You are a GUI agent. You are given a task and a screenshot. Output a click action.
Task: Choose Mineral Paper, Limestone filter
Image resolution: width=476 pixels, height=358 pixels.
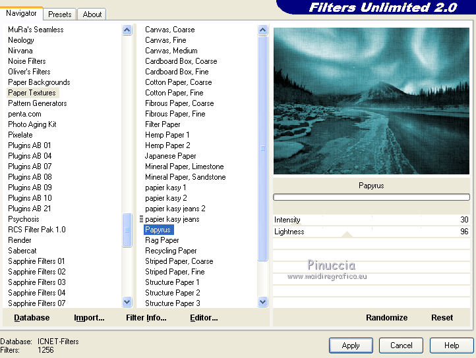tap(184, 166)
